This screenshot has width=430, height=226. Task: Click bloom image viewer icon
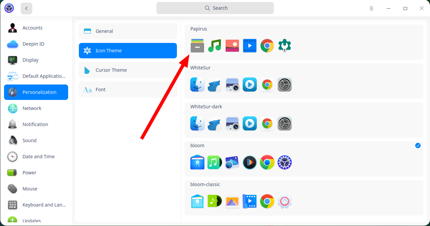tap(232, 162)
